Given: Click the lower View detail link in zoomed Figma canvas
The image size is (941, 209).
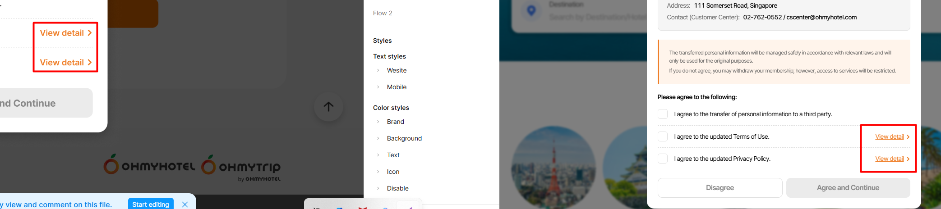Looking at the screenshot, I should coord(66,63).
